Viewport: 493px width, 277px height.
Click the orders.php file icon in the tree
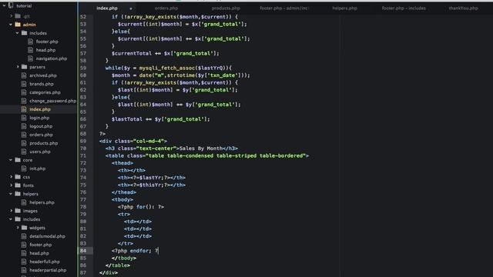(24, 135)
